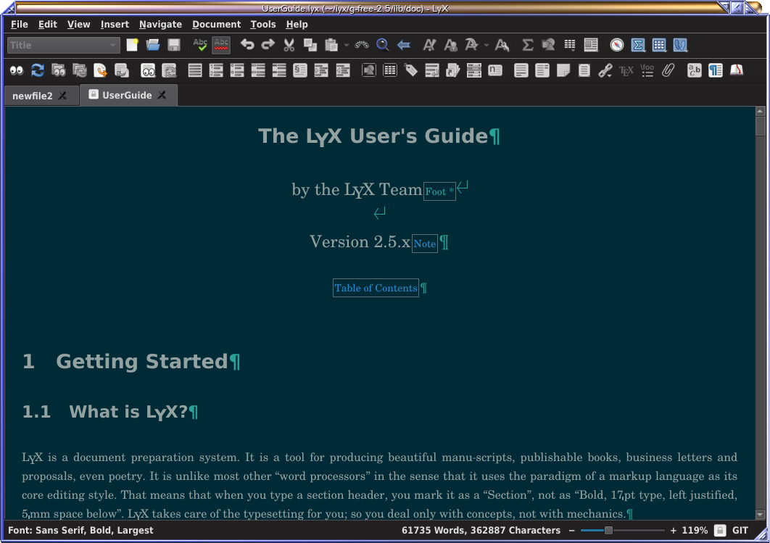Image resolution: width=770 pixels, height=543 pixels.
Task: Click the New document icon
Action: (x=132, y=45)
